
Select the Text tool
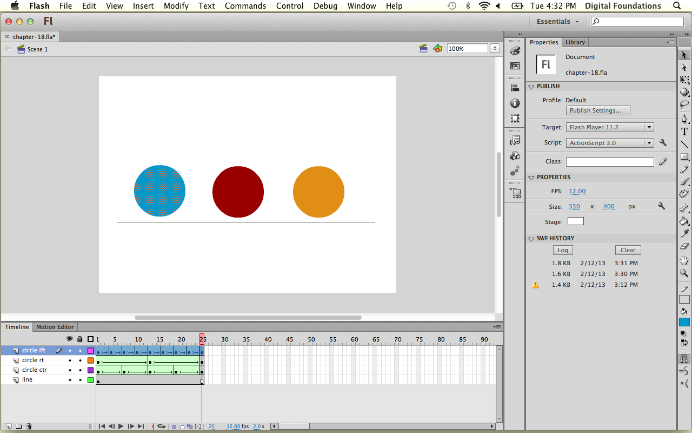684,132
